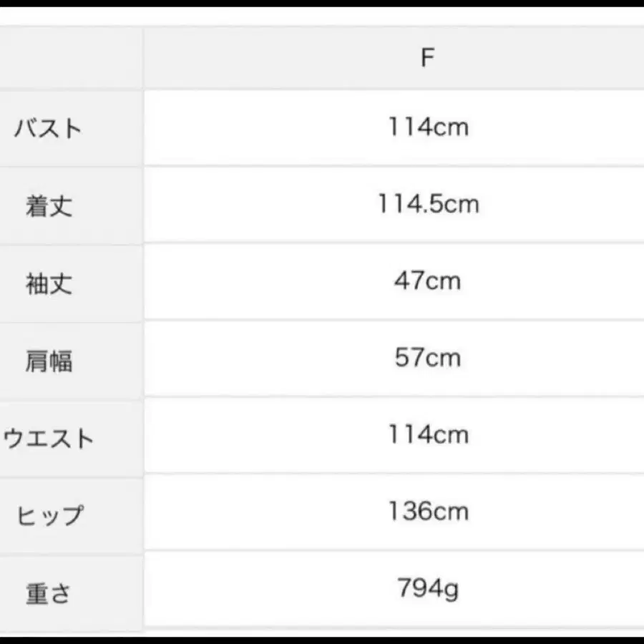Click the 57cm shoulder width value
644x644 pixels.
coord(428,358)
